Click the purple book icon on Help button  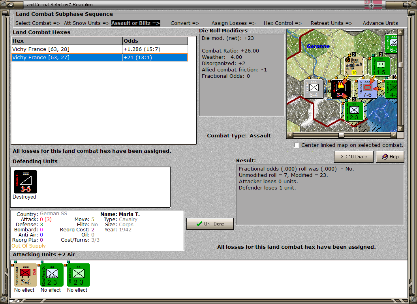(x=385, y=157)
